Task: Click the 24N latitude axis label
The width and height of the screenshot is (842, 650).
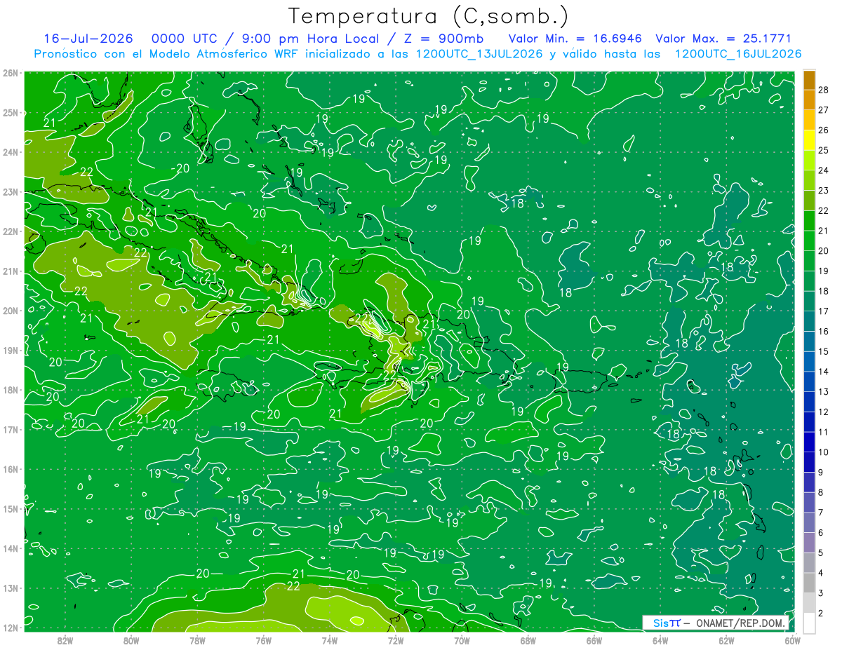Action: pos(11,152)
